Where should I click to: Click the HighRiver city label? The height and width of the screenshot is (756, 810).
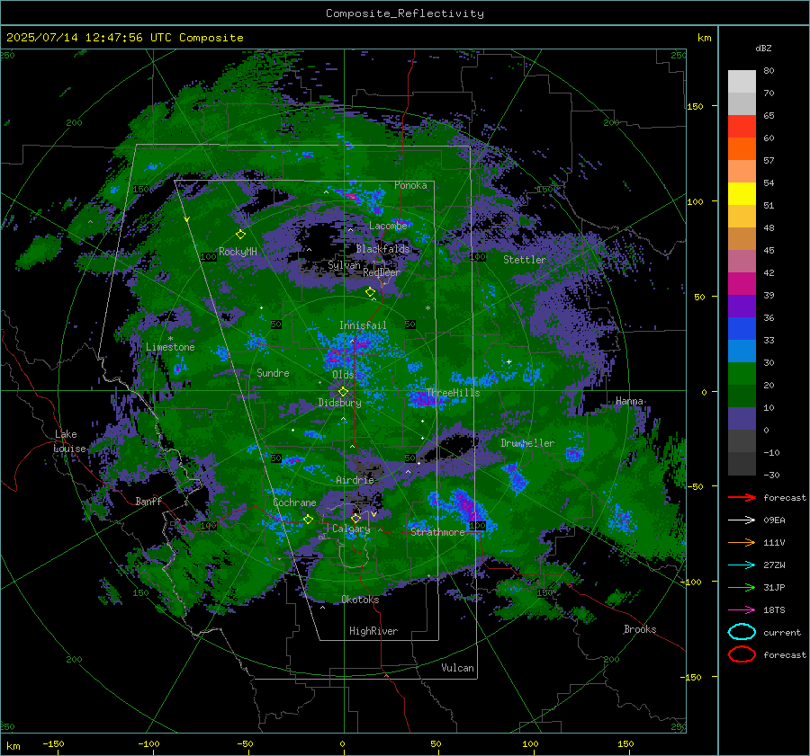coord(373,631)
